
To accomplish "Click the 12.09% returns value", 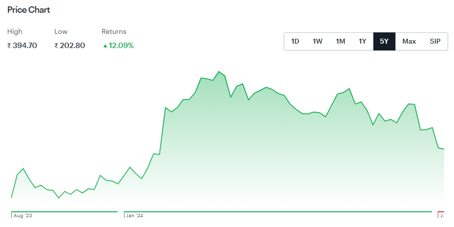I will click(x=121, y=46).
